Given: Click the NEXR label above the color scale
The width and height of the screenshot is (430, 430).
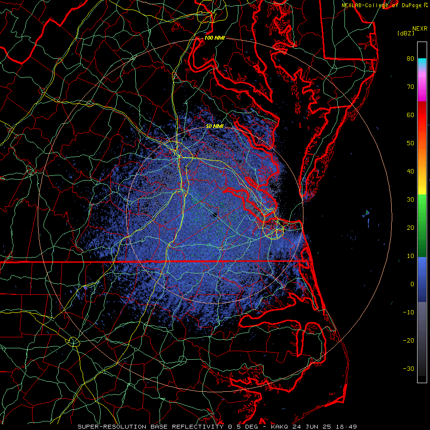Looking at the screenshot, I should (x=420, y=29).
